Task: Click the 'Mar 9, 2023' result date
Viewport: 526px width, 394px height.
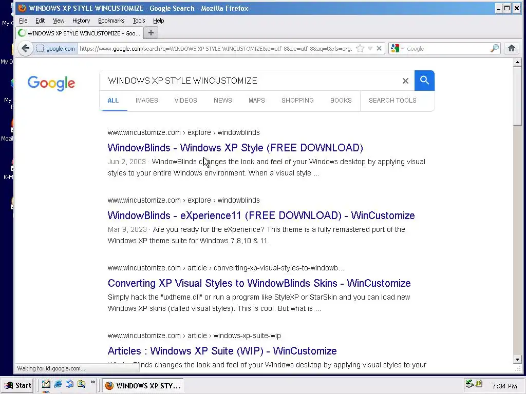Action: tap(127, 229)
